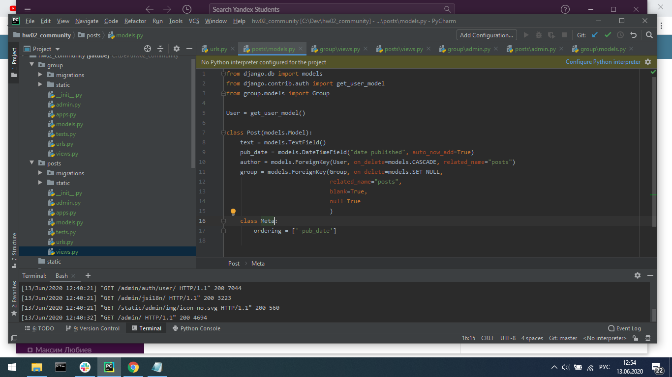Open tests.py in the posts folder
Image resolution: width=672 pixels, height=377 pixels.
pyautogui.click(x=65, y=232)
